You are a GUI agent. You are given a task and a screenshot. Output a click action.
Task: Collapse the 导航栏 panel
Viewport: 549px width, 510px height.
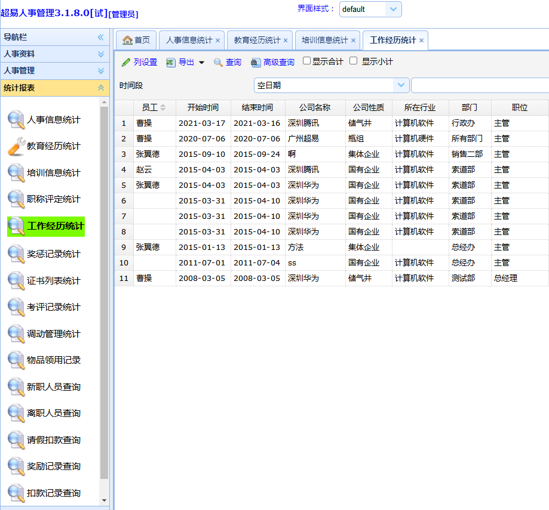(101, 37)
